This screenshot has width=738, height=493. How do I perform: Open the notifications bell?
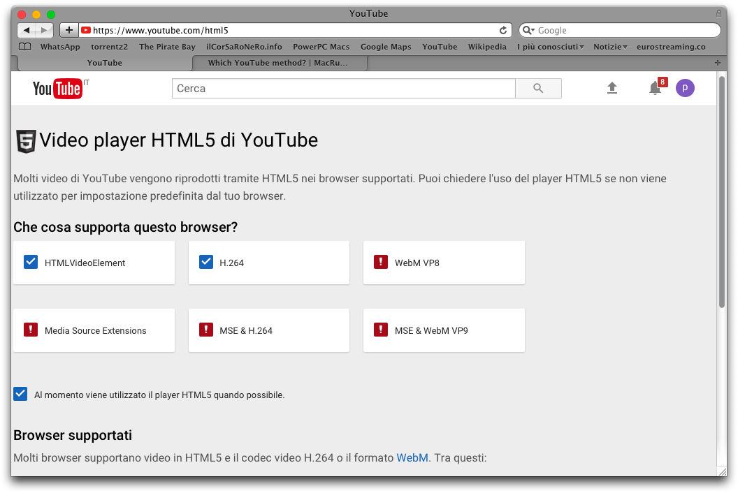coord(655,88)
